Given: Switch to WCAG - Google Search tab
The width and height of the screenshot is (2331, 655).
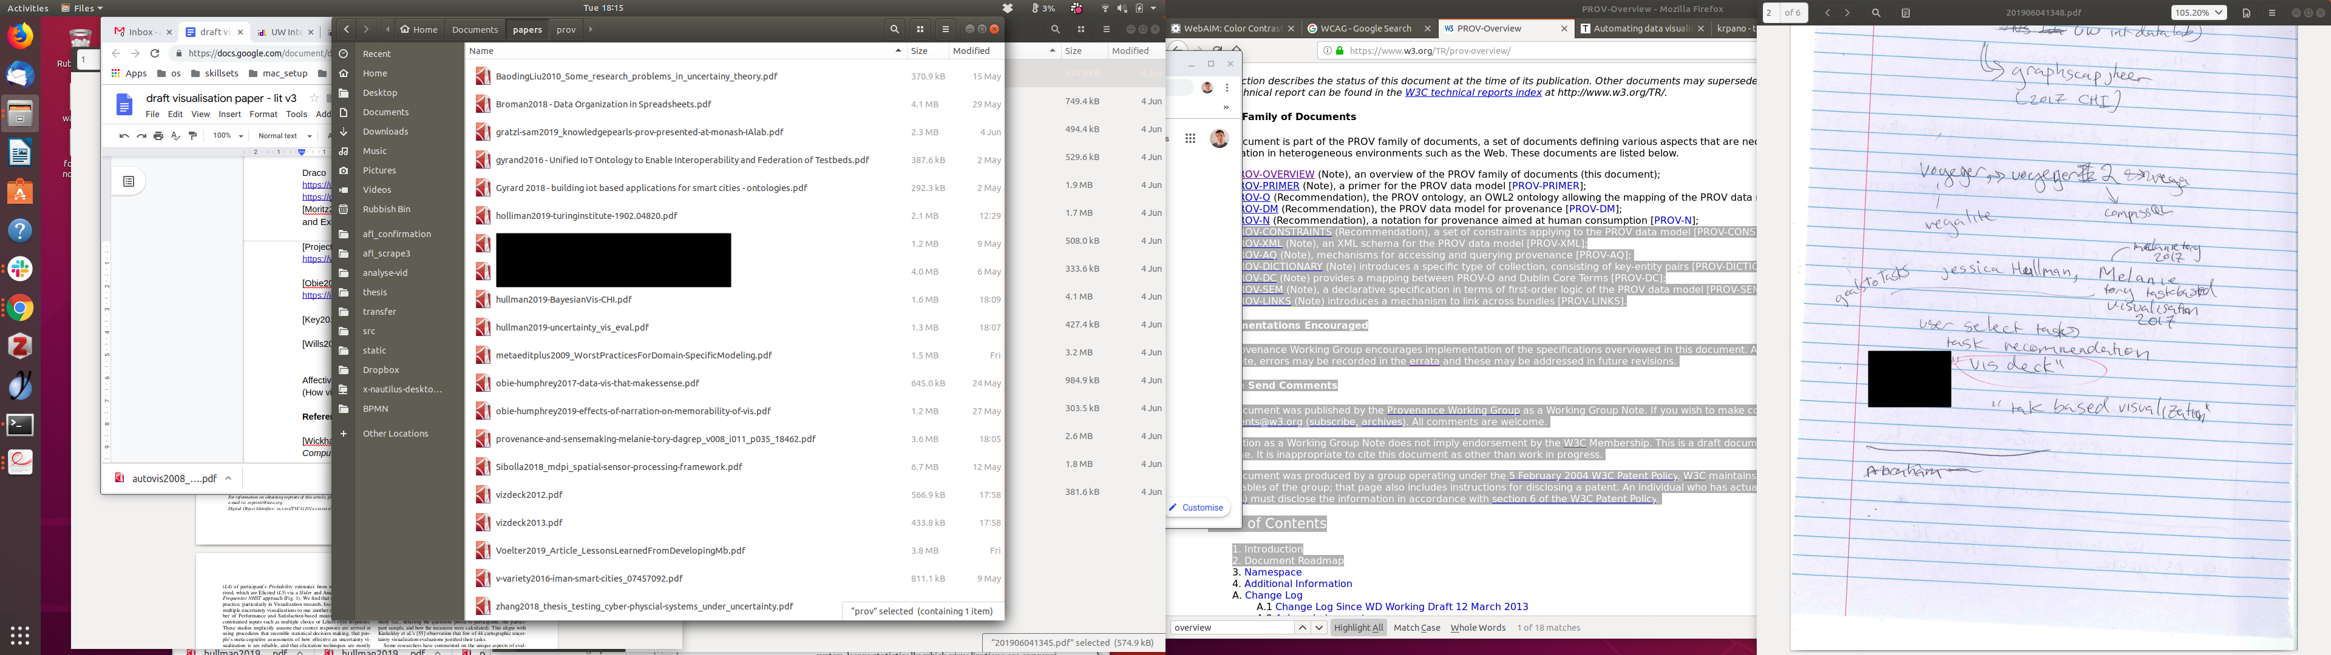Looking at the screenshot, I should click(x=1365, y=29).
